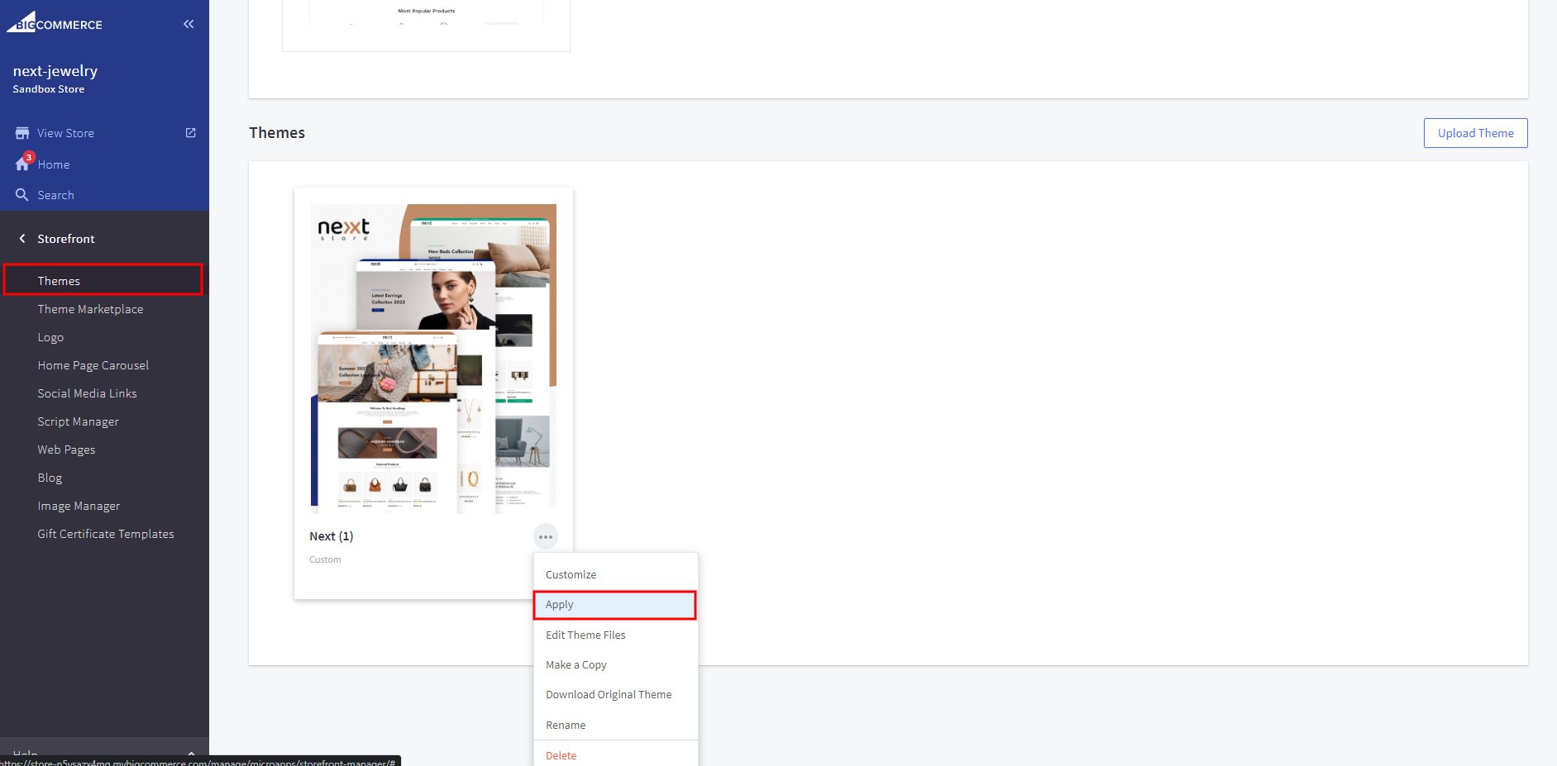Expand the Help menu chevron
This screenshot has width=1557, height=766.
tap(191, 753)
